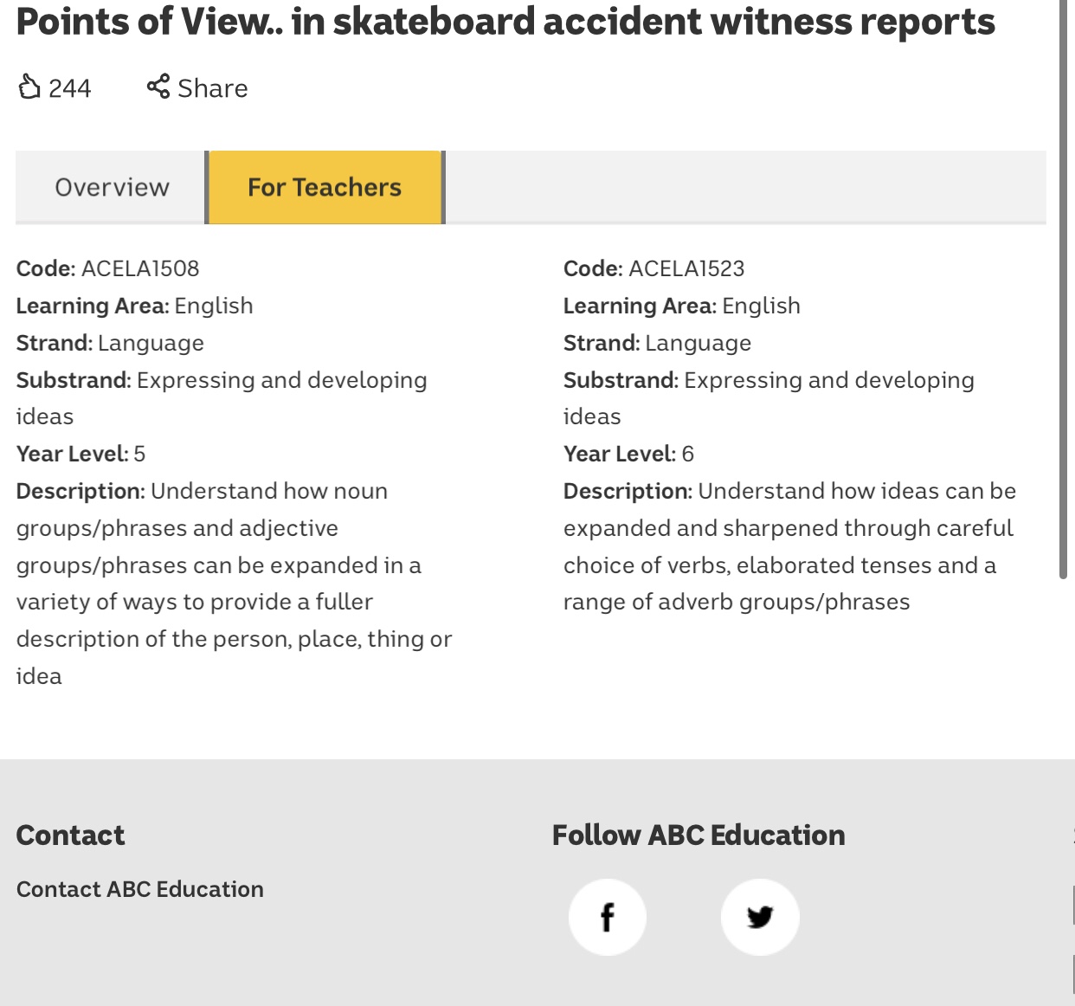The width and height of the screenshot is (1075, 1006).
Task: Click the Contact footer heading
Action: tap(71, 835)
